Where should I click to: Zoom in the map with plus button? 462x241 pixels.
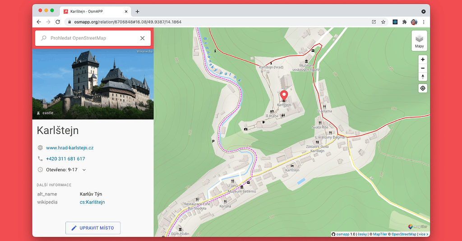[x=423, y=60]
